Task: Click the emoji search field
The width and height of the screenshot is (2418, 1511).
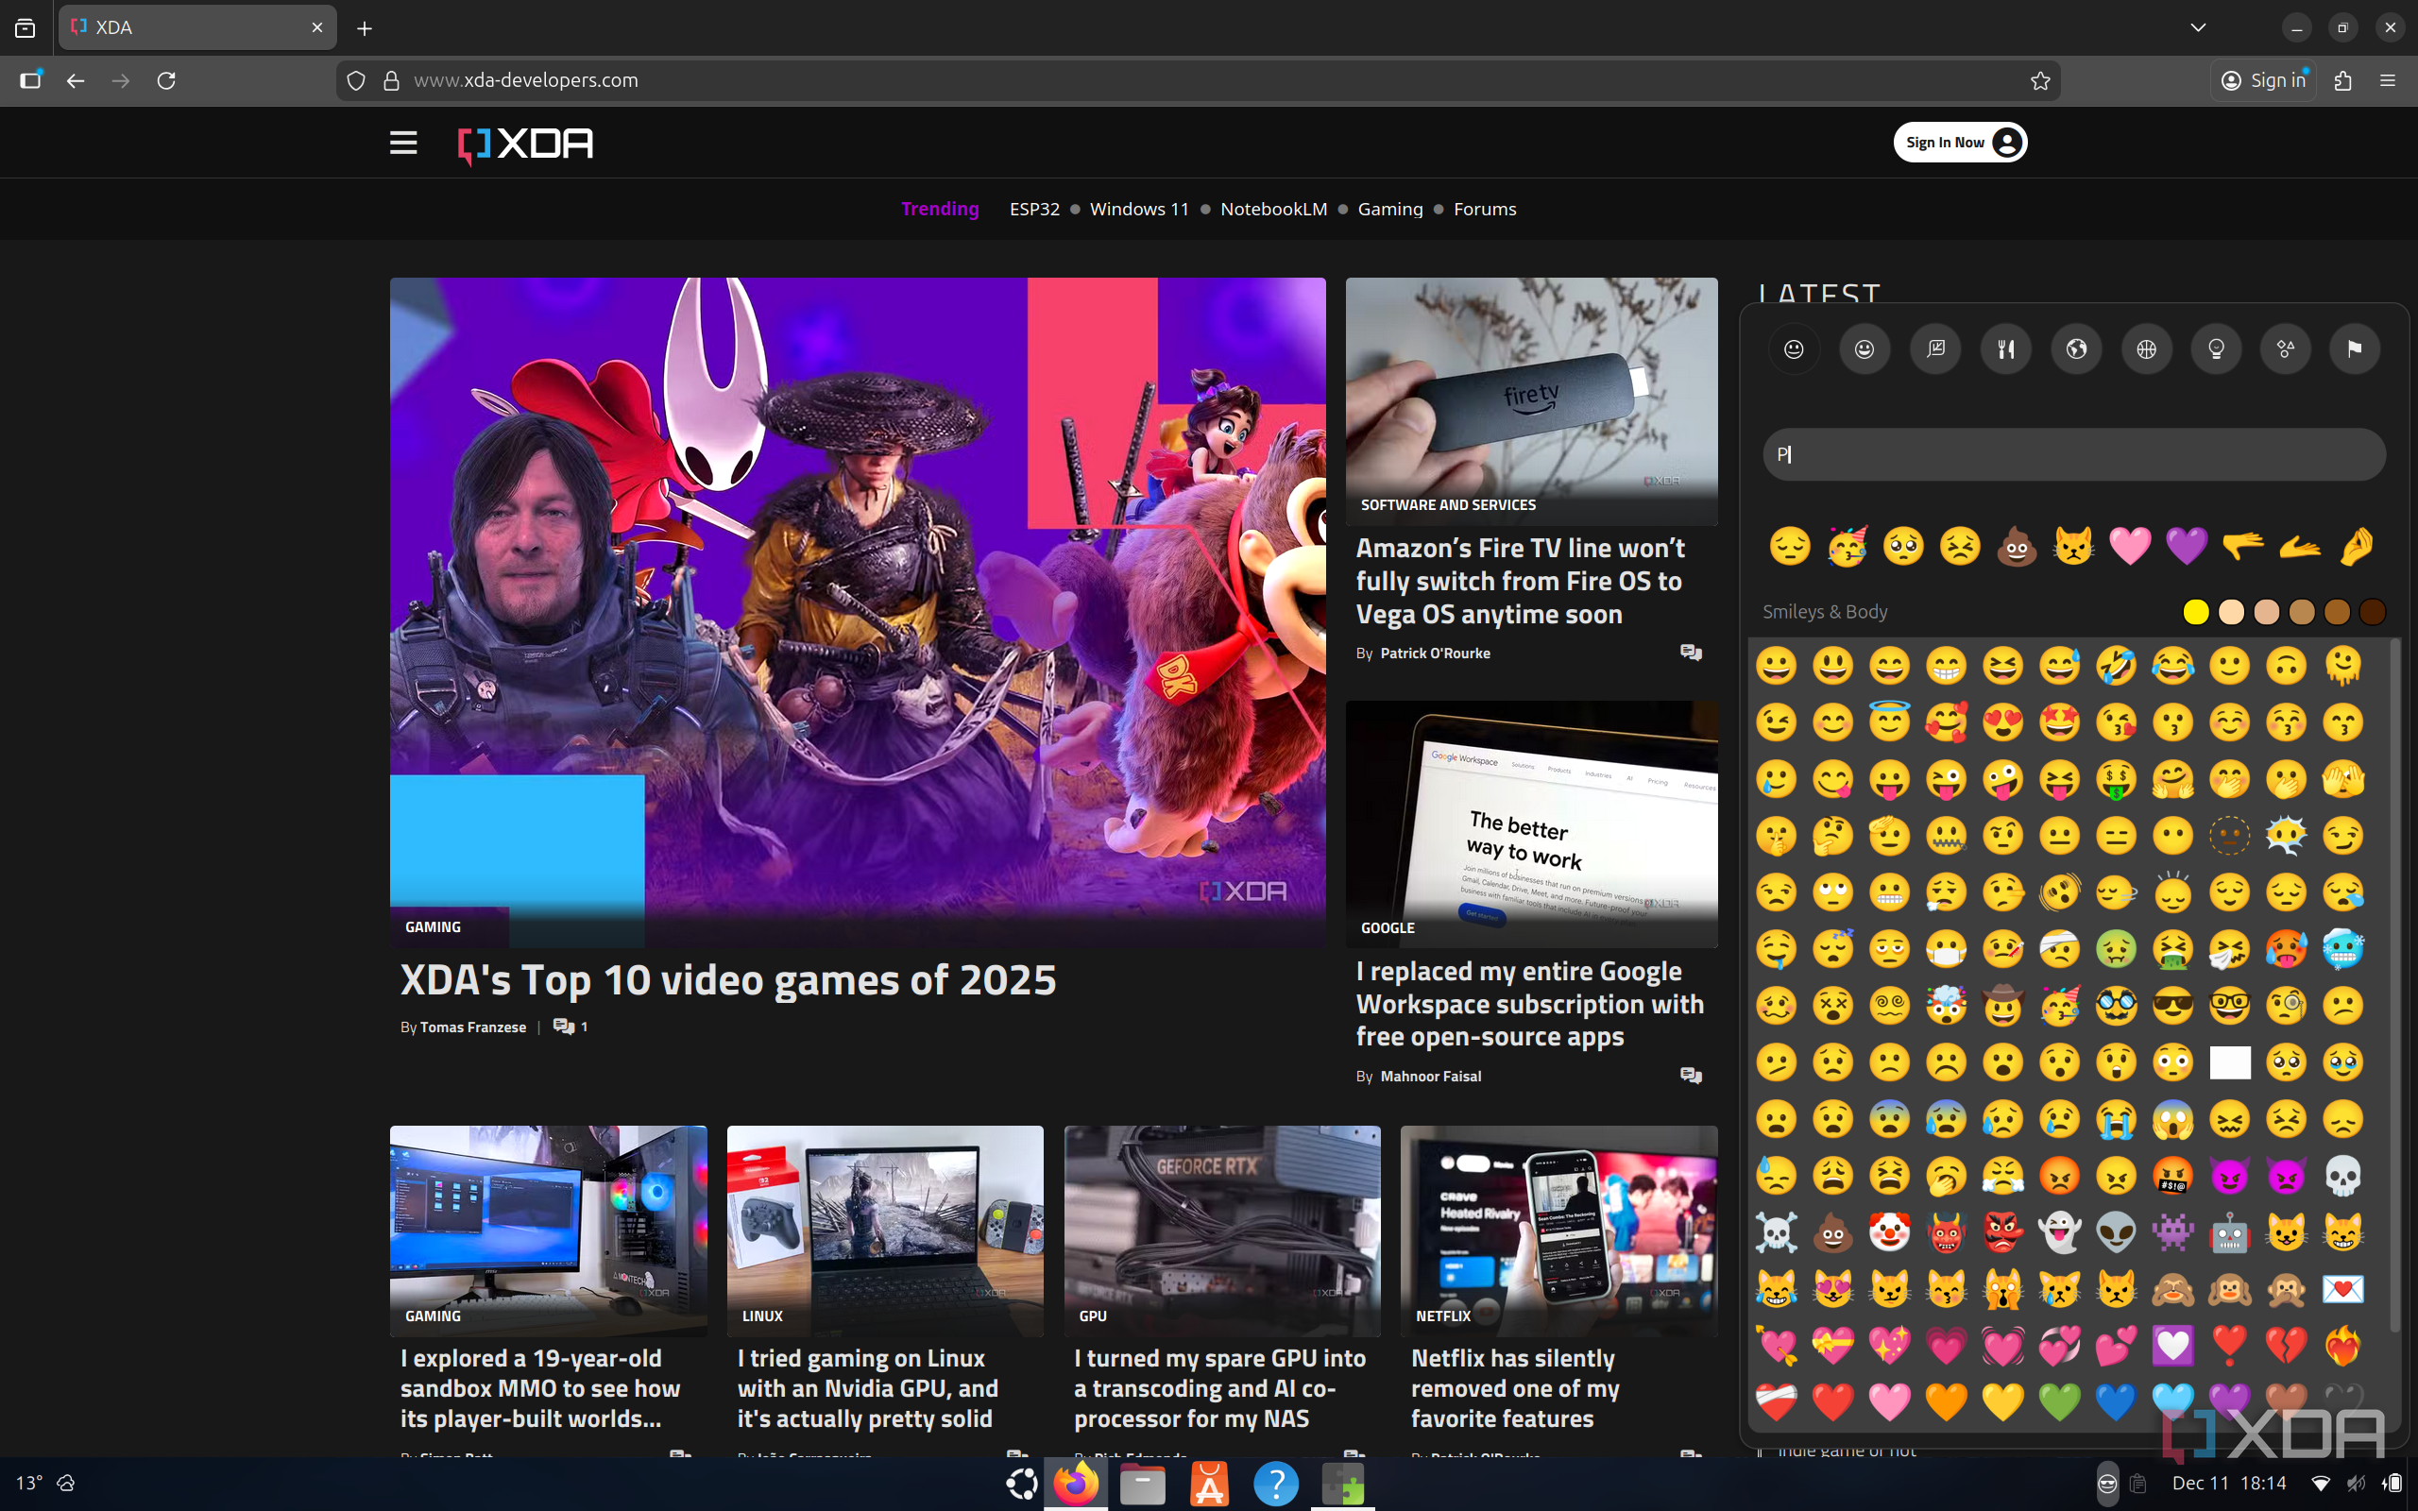Action: pyautogui.click(x=2074, y=454)
